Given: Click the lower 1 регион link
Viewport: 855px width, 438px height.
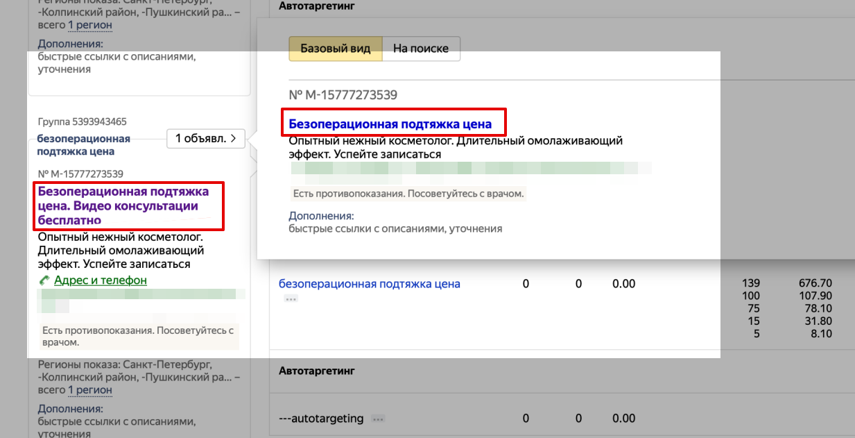Looking at the screenshot, I should tap(90, 390).
